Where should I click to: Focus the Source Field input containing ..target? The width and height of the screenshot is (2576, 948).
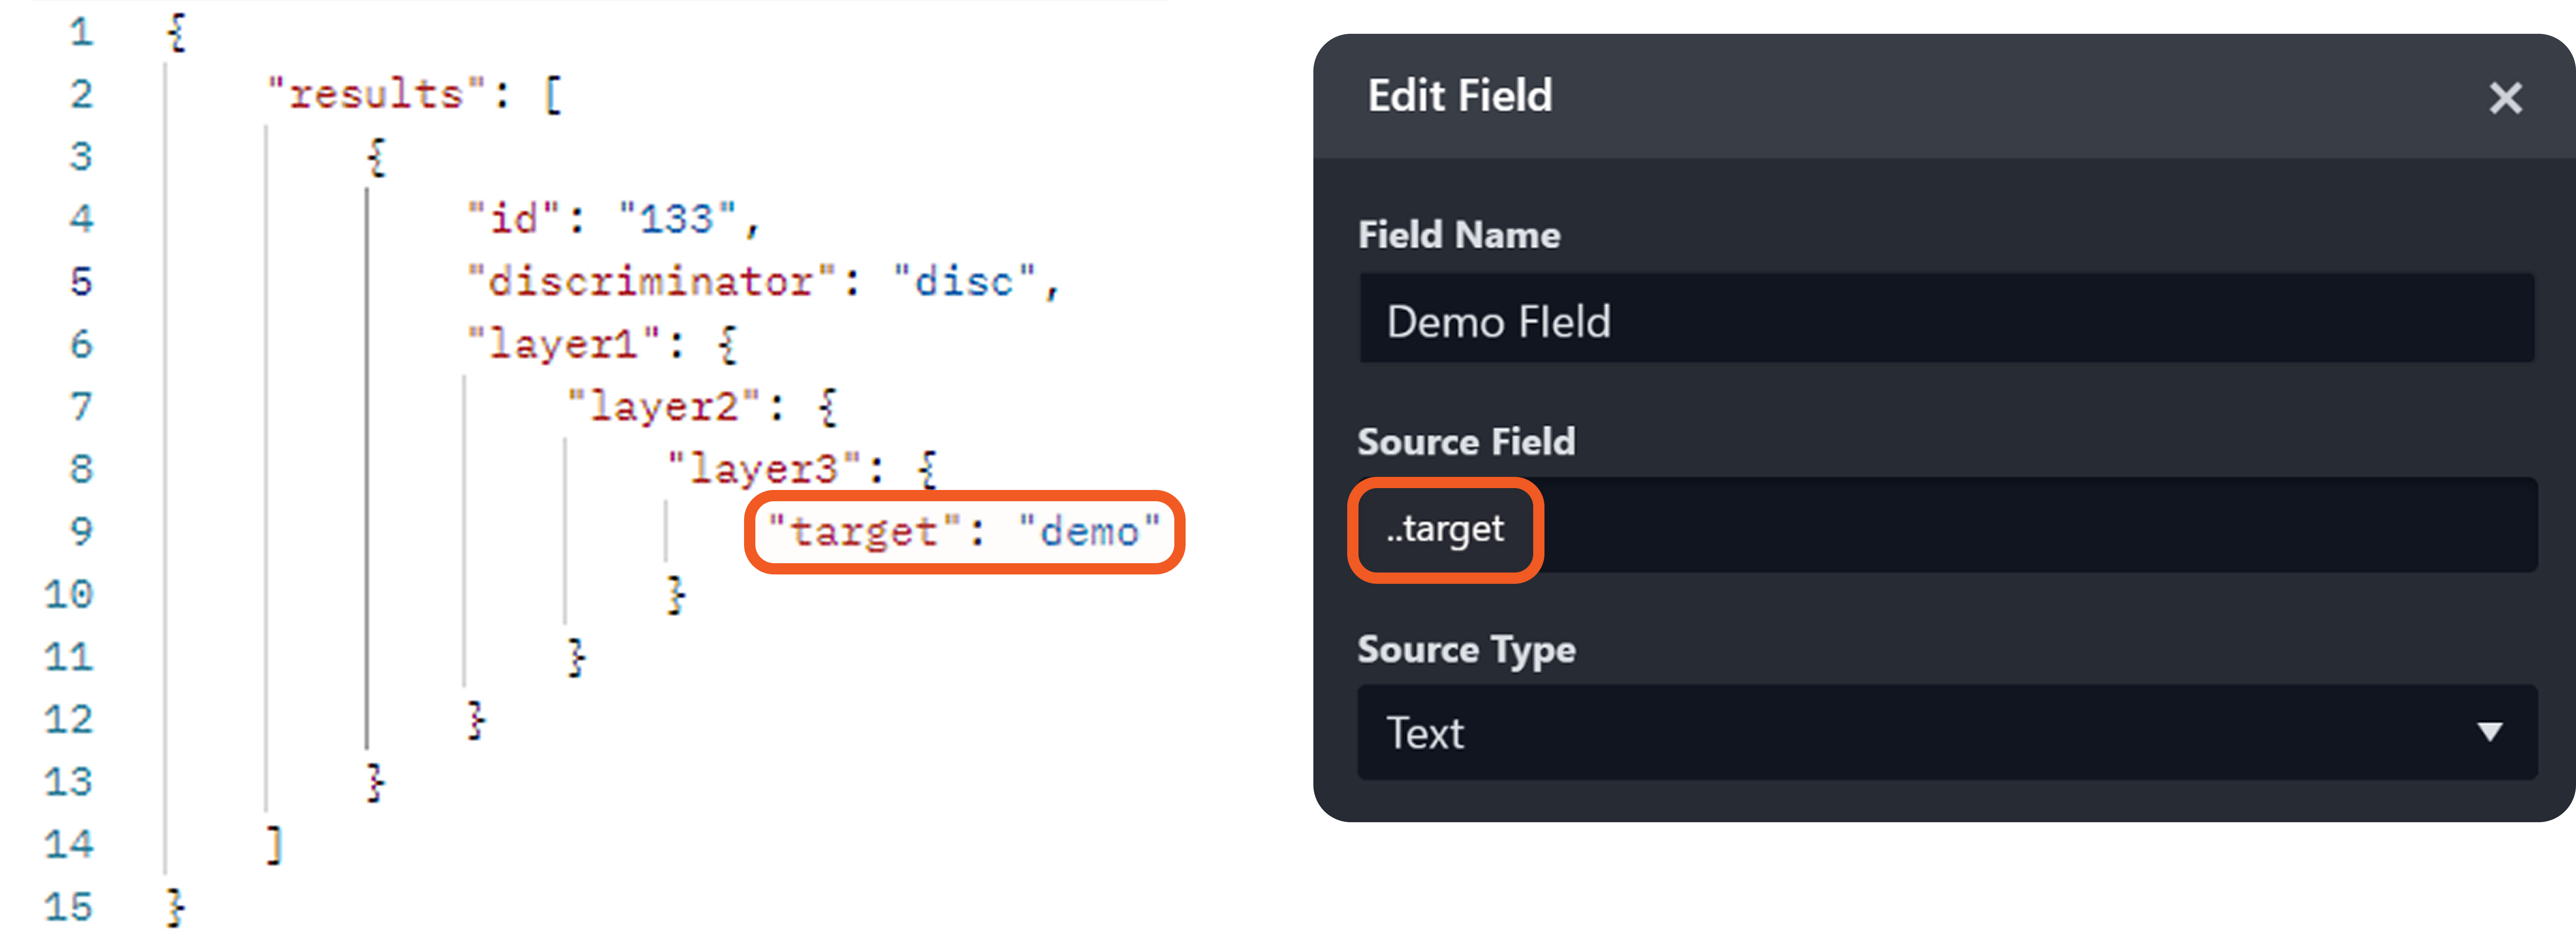[x=1945, y=528]
